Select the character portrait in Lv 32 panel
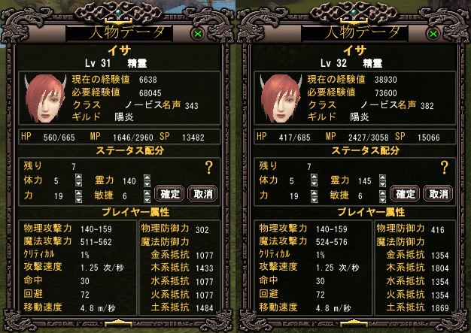 tap(281, 98)
